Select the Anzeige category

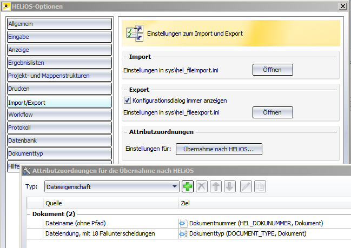[x=59, y=50]
